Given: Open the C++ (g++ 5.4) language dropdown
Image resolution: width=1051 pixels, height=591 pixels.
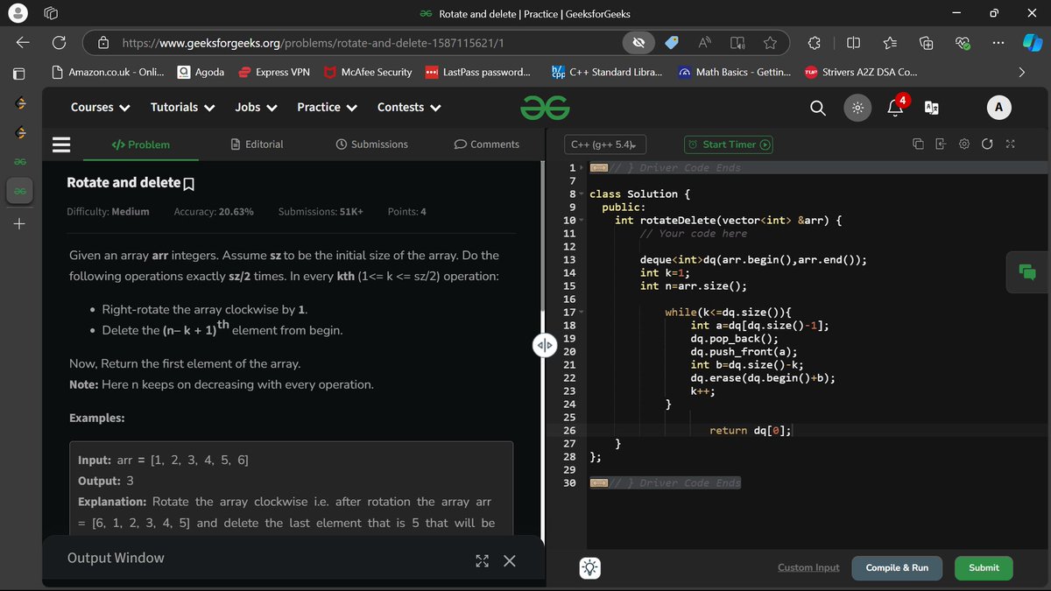Looking at the screenshot, I should [x=603, y=144].
